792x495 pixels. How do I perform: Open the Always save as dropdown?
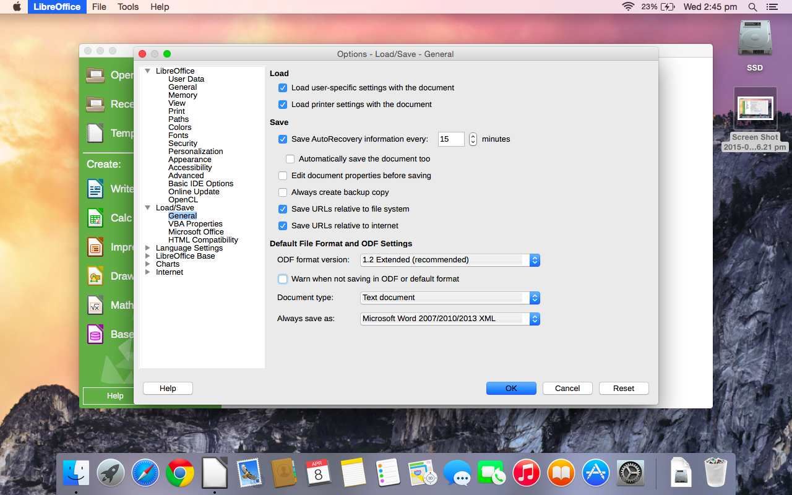[x=450, y=319]
